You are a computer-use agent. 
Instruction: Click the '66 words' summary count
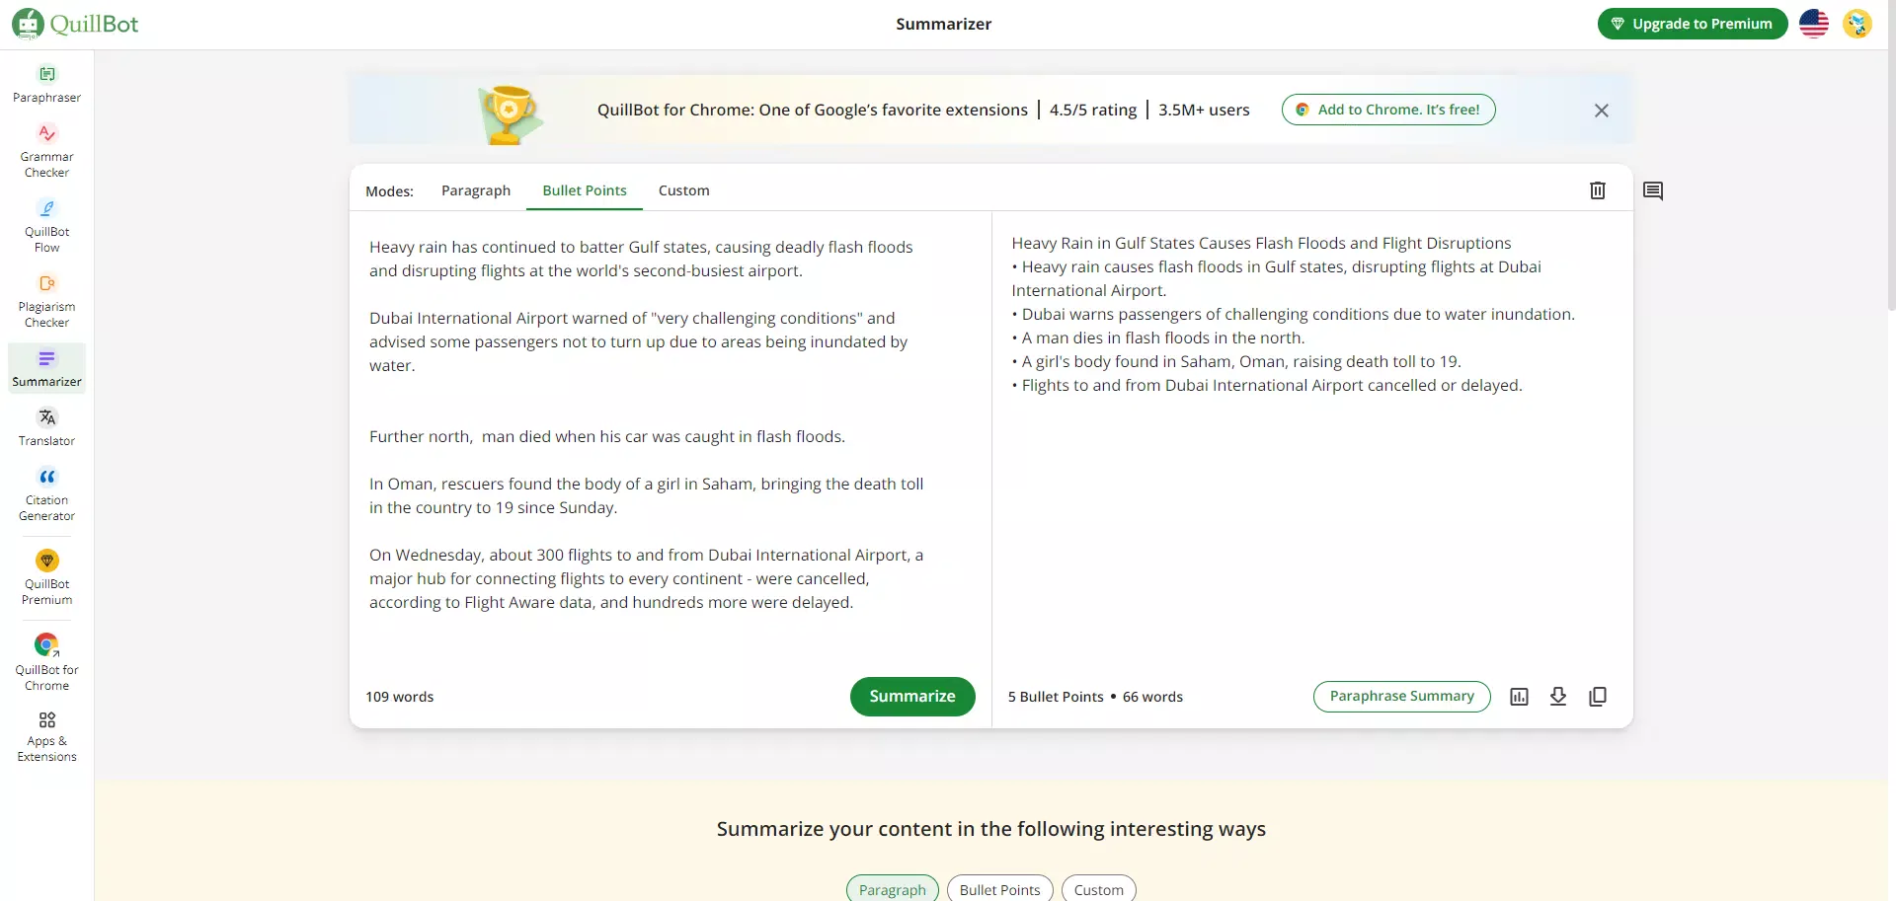tap(1152, 697)
